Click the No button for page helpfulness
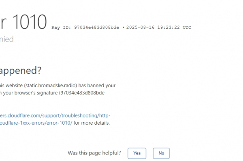The image size is (243, 161). click(161, 153)
